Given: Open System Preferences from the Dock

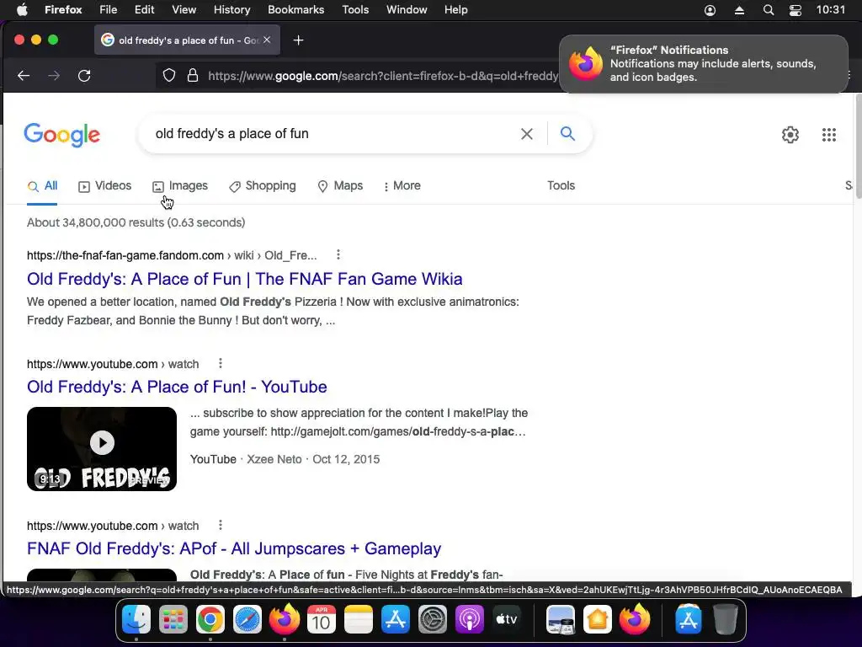Looking at the screenshot, I should [x=433, y=619].
